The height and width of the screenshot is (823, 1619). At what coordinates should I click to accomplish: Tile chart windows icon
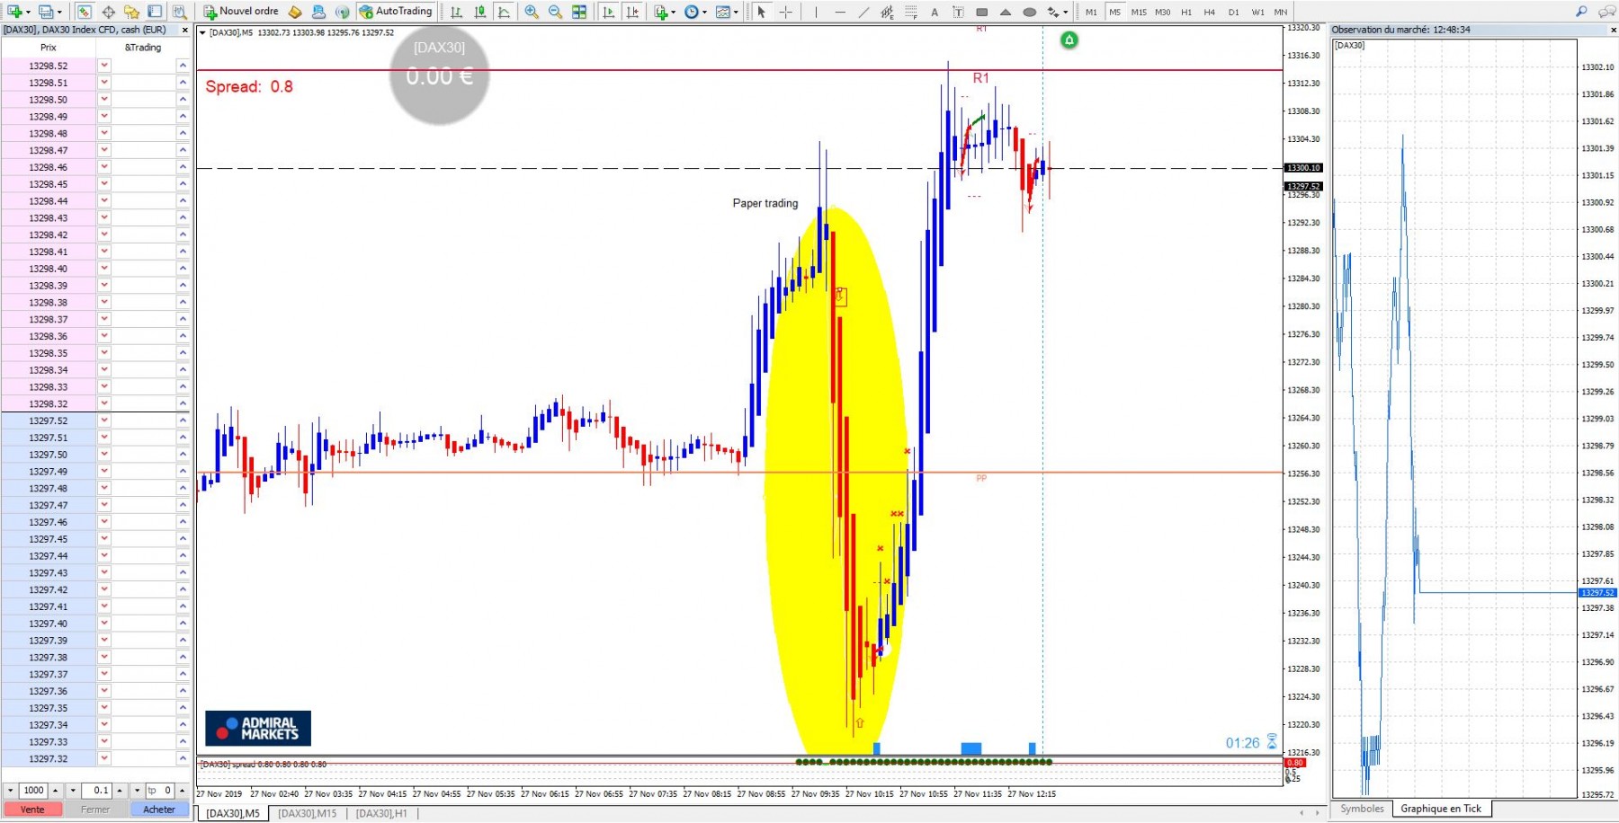tap(579, 12)
